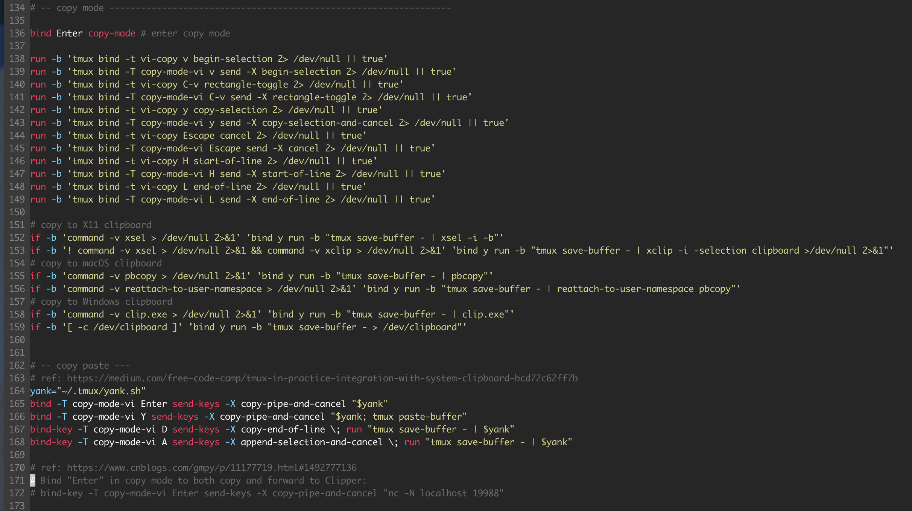Click line number 160 in the gutter
912x511 pixels.
pos(17,340)
